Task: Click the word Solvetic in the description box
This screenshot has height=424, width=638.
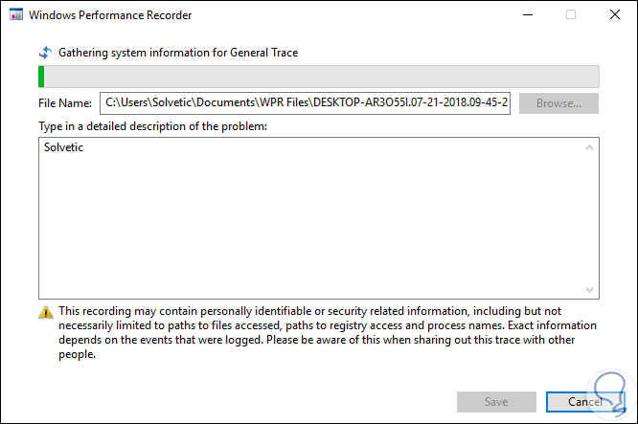Action: tap(63, 148)
